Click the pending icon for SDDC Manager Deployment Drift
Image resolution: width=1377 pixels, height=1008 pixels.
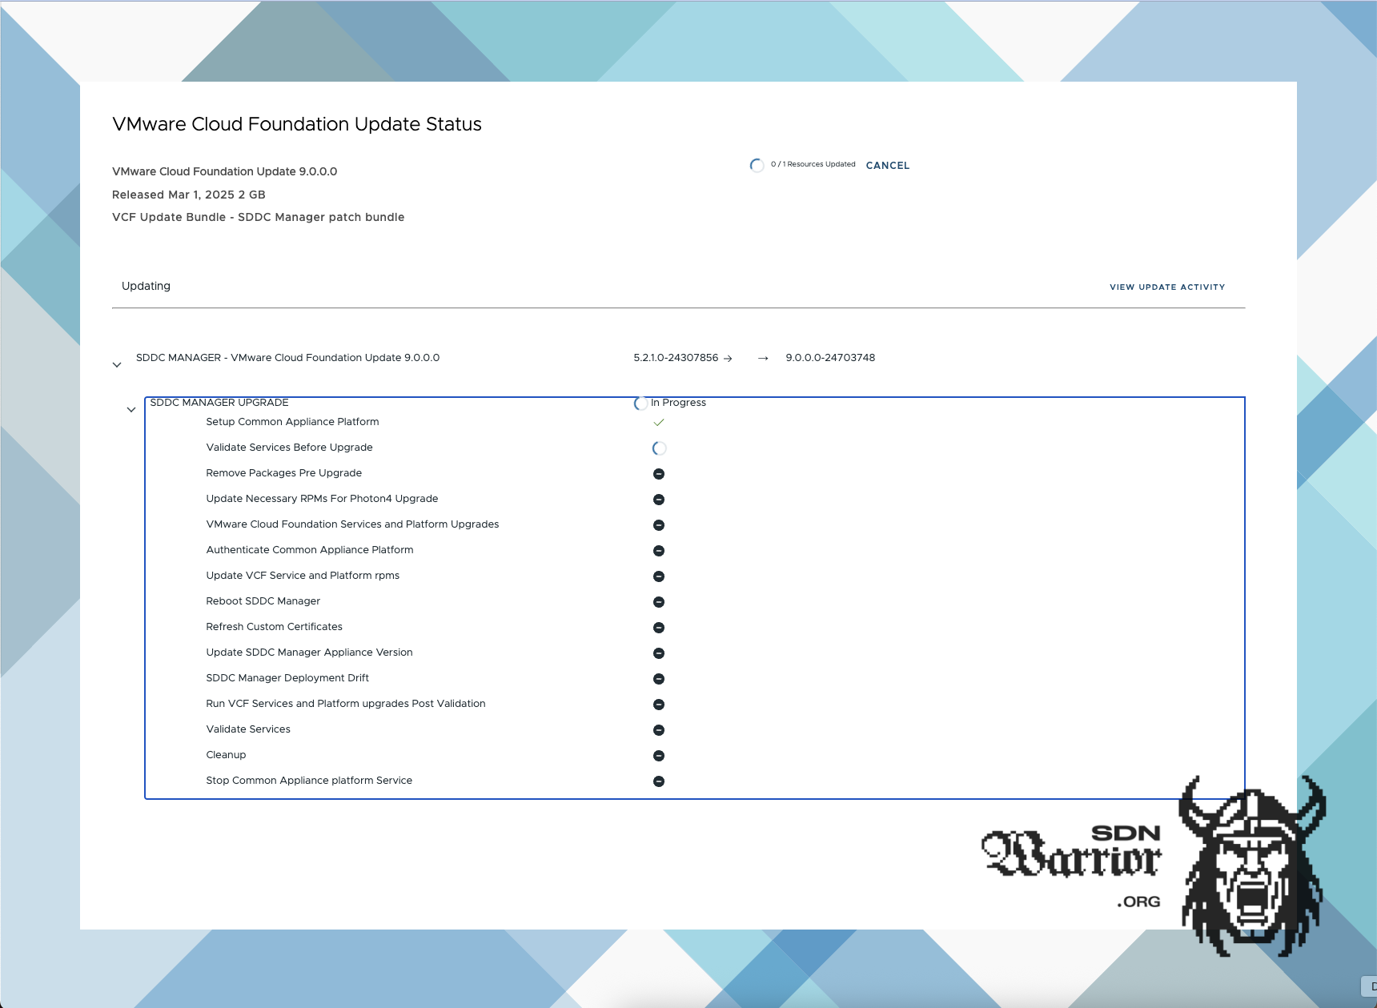coord(659,679)
